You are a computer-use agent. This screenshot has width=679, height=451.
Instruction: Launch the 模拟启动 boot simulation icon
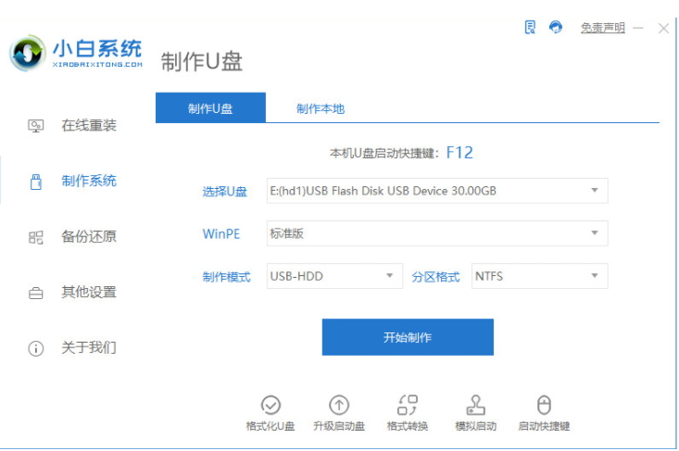475,406
